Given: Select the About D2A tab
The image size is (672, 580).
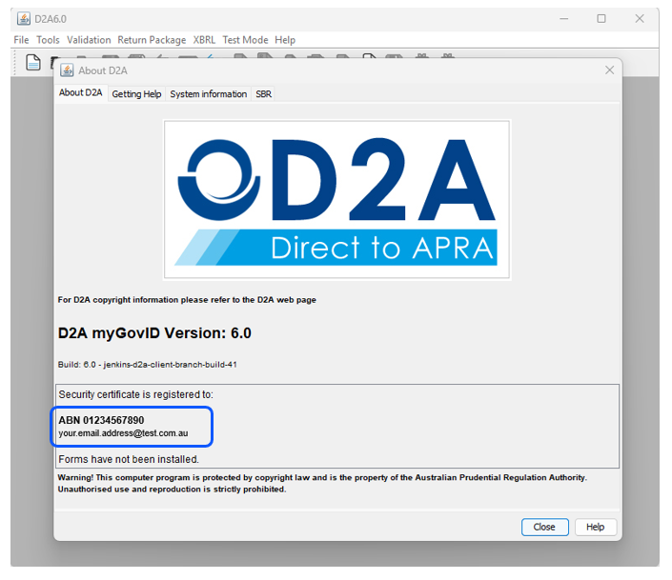Looking at the screenshot, I should pyautogui.click(x=81, y=92).
